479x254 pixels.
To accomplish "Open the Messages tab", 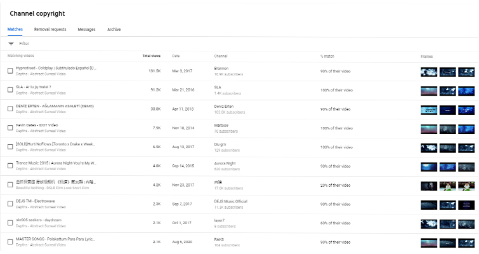I will pyautogui.click(x=86, y=30).
